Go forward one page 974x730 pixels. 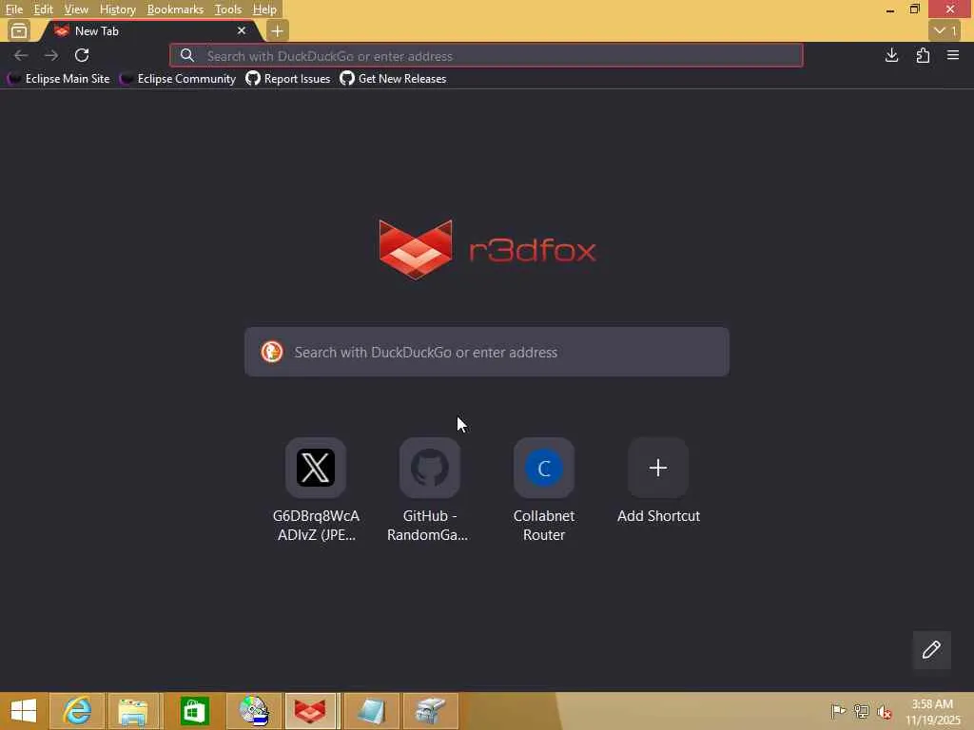(51, 55)
